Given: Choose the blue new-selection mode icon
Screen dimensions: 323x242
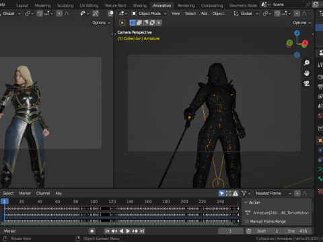Looking at the screenshot, I should (133, 23).
